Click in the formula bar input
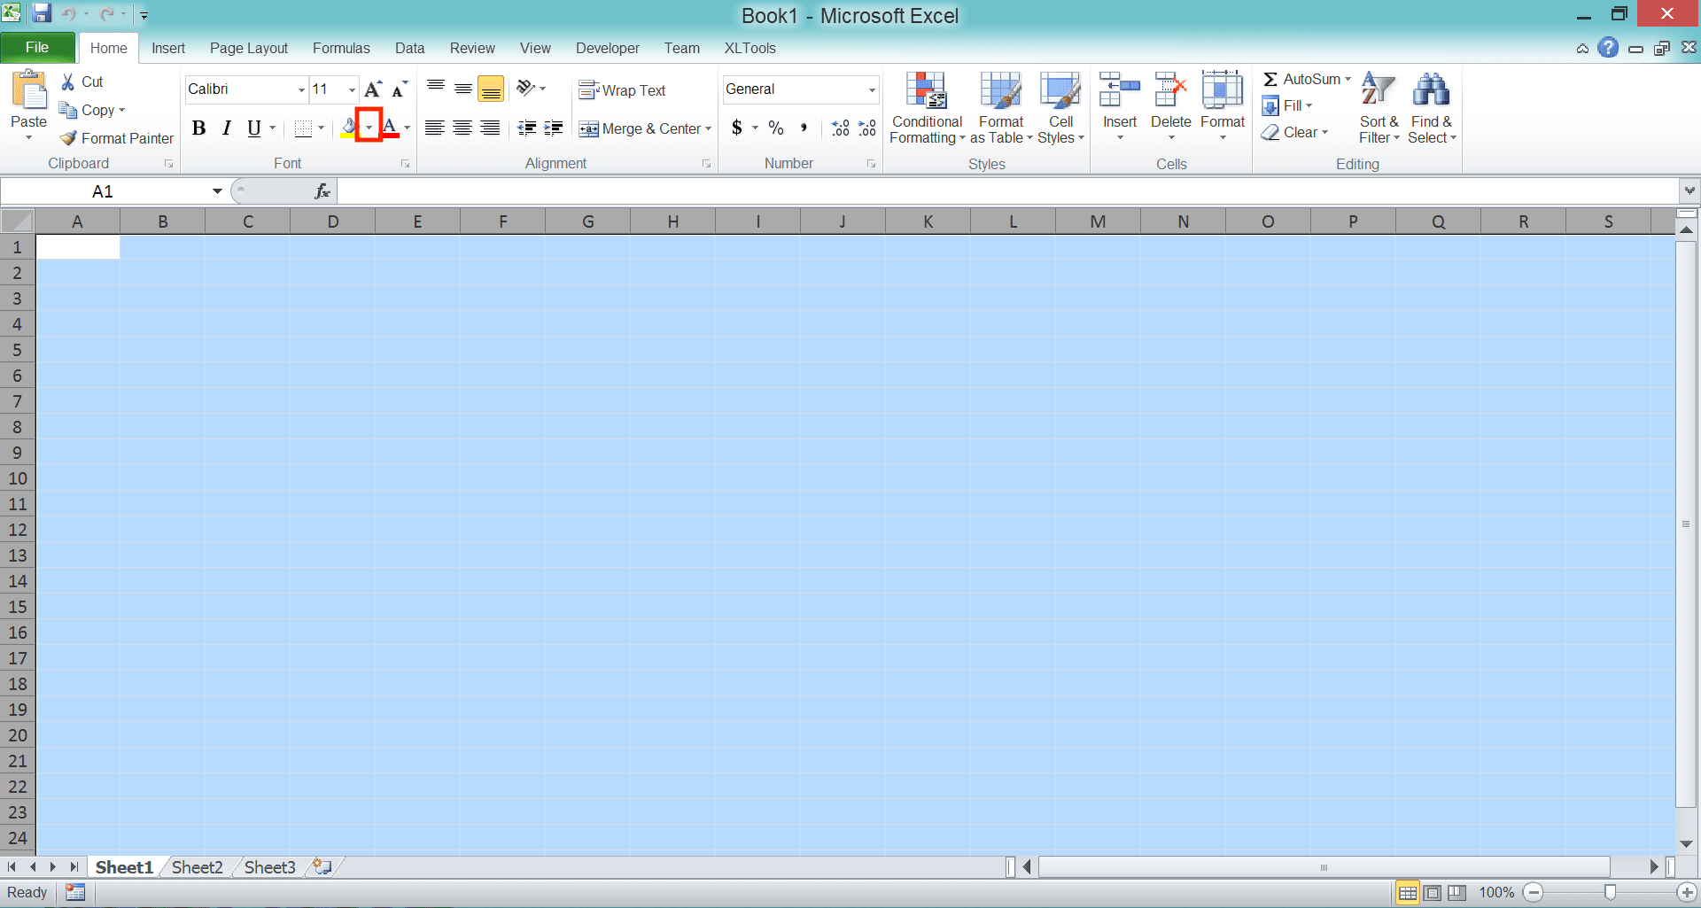Image resolution: width=1701 pixels, height=908 pixels. click(x=1007, y=190)
